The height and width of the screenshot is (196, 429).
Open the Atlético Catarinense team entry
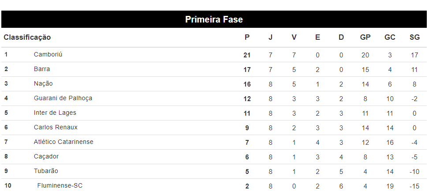[63, 142]
